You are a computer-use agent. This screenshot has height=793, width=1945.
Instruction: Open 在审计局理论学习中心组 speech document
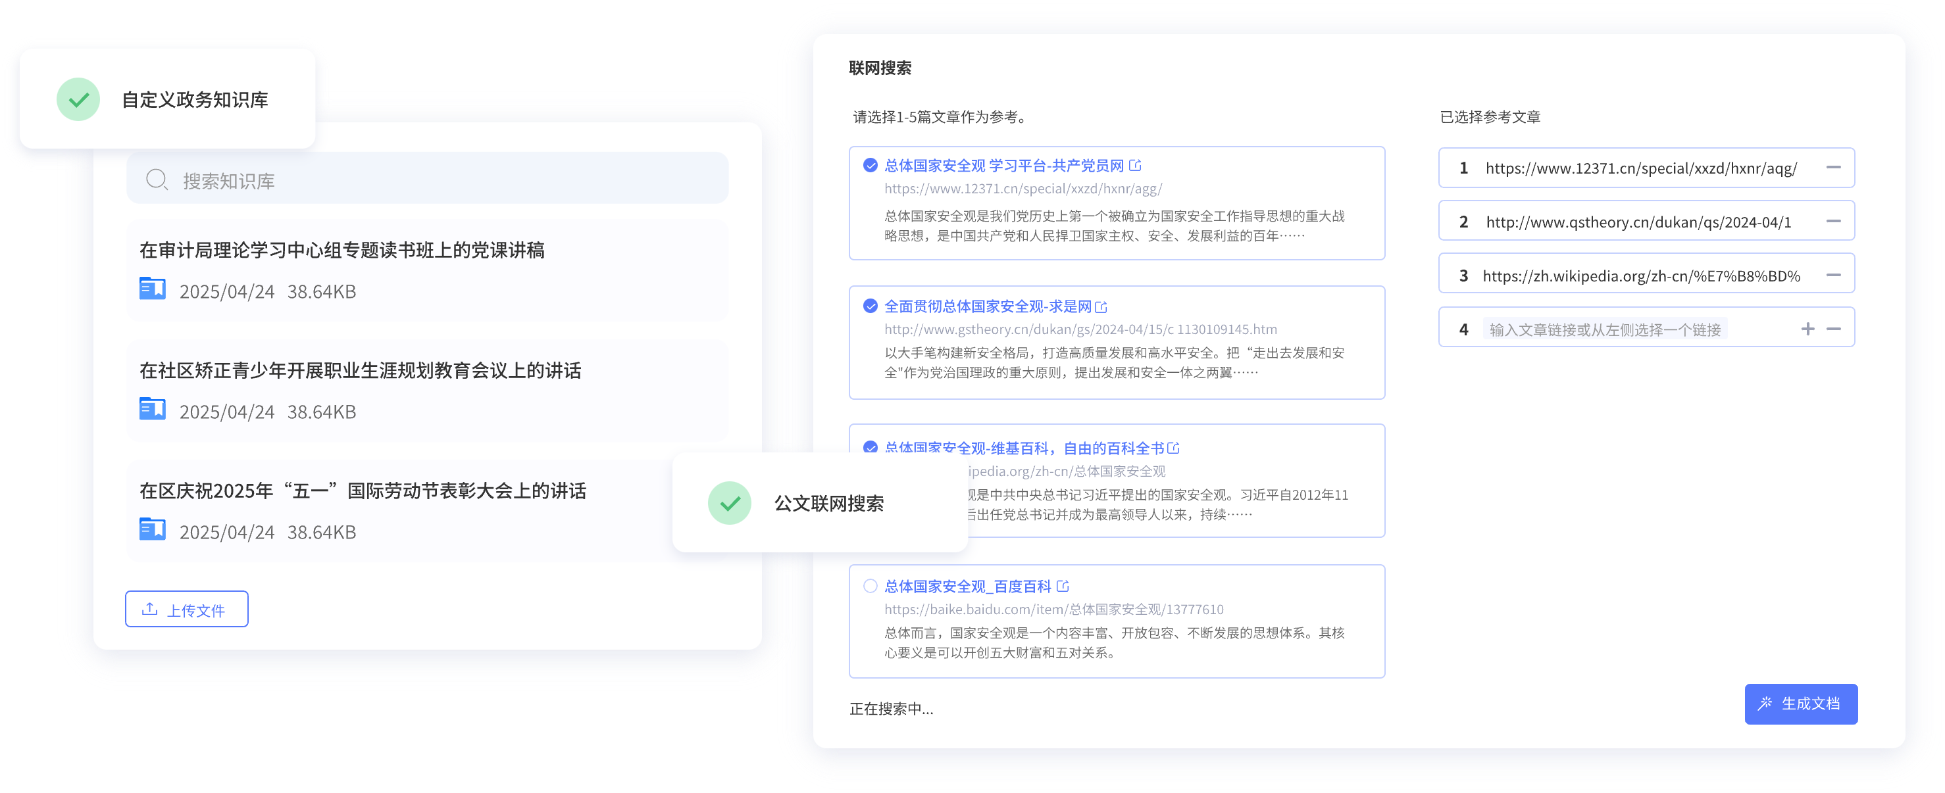[341, 251]
